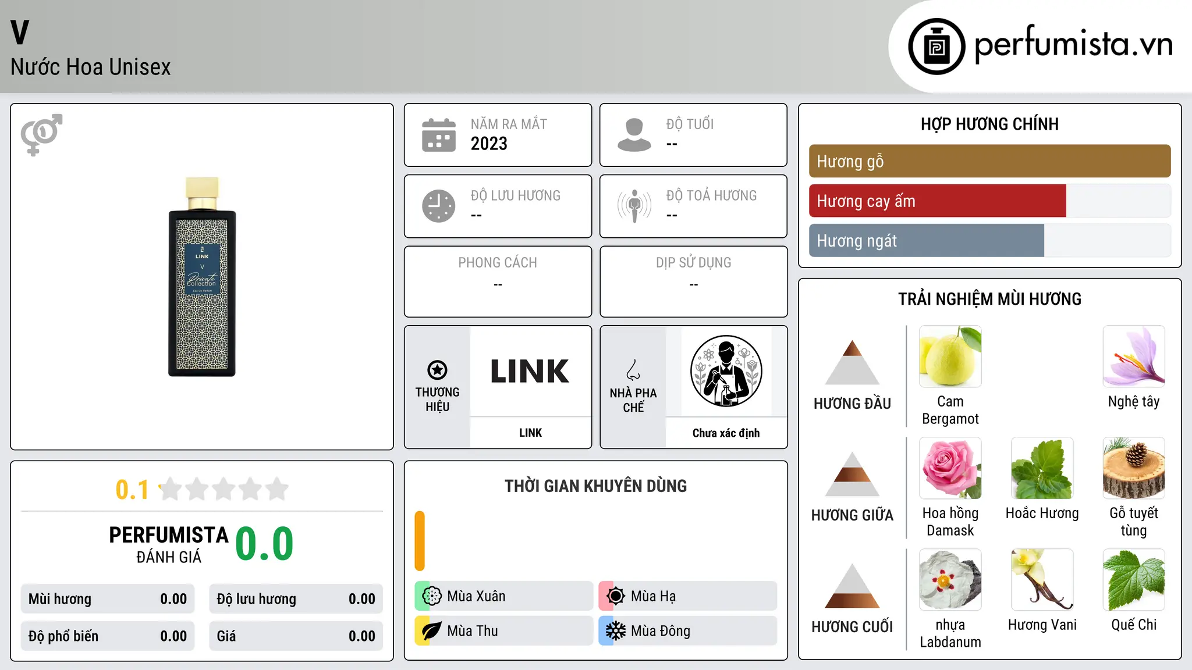
Task: Click the Mùi hương score row
Action: [x=108, y=599]
